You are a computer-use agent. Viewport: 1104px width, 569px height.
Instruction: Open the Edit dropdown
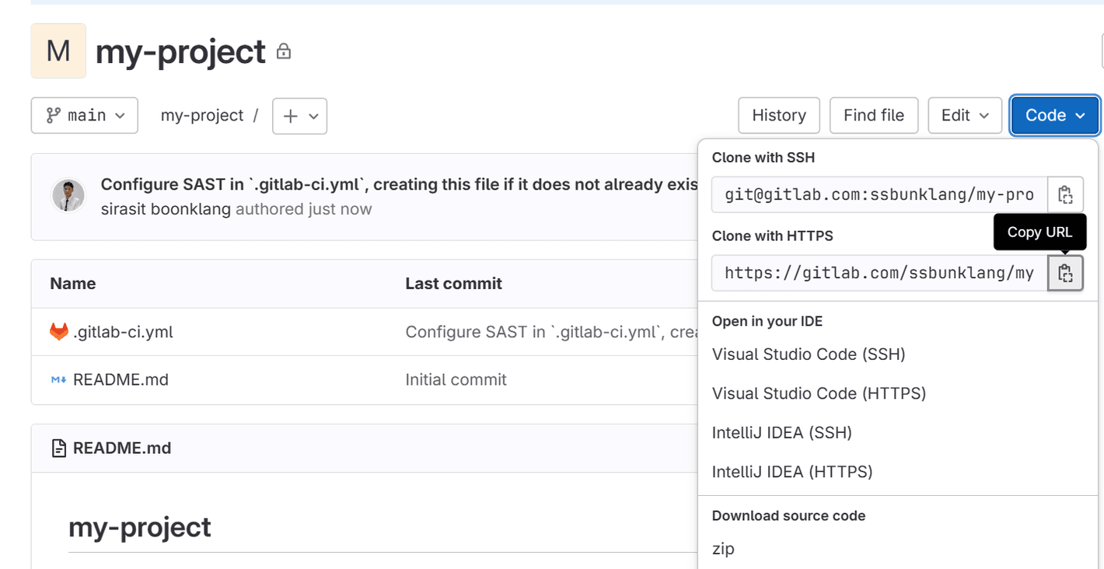click(x=964, y=115)
